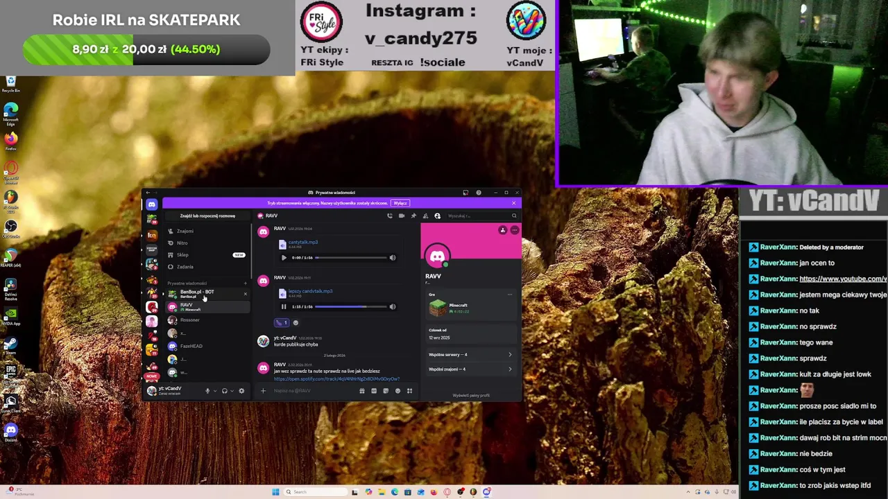Open Firefox desktop shortcut

tap(10, 141)
